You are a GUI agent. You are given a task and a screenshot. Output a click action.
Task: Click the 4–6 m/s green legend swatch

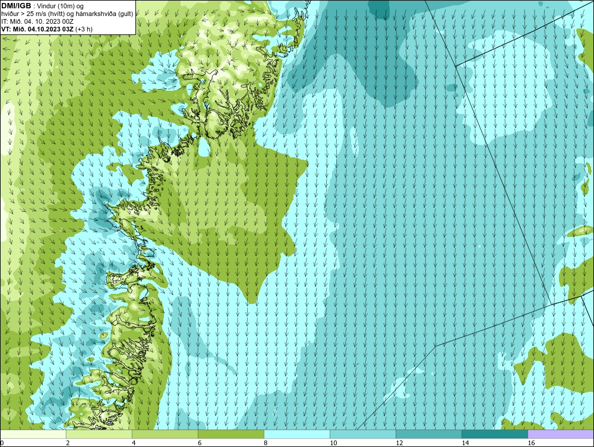click(165, 434)
